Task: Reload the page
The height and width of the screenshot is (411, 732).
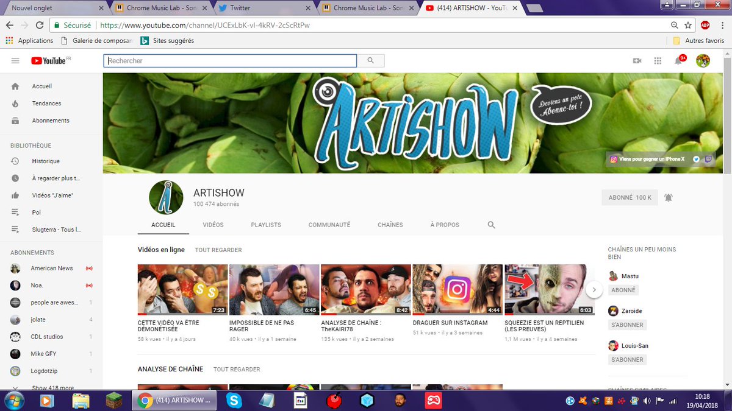Action: coord(40,26)
